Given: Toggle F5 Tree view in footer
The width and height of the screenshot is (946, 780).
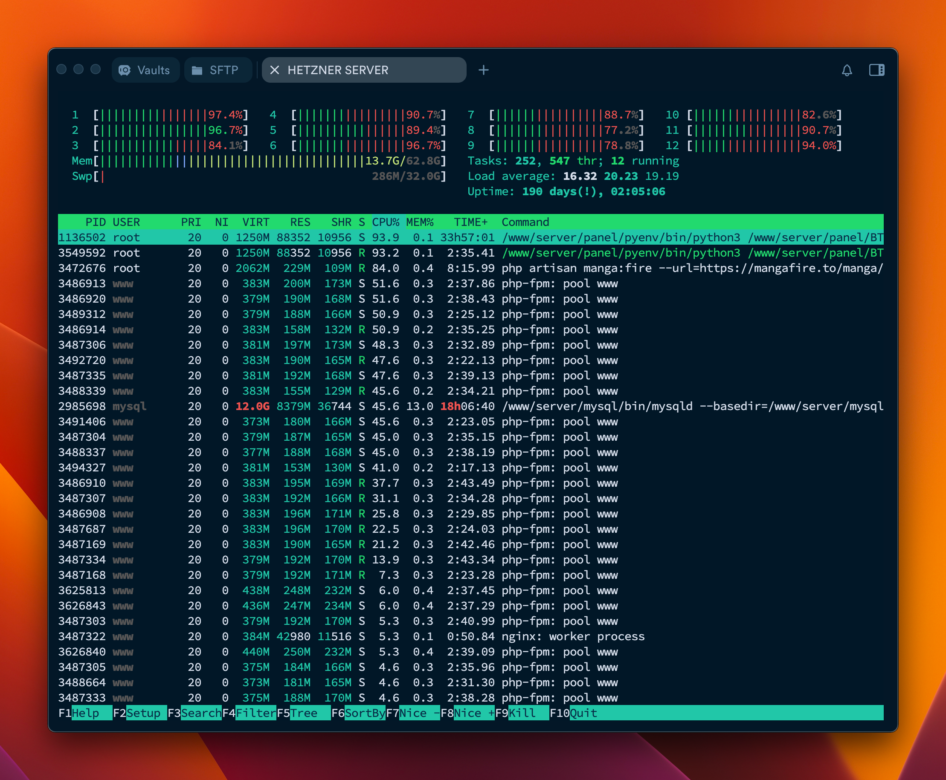Looking at the screenshot, I should click(304, 713).
